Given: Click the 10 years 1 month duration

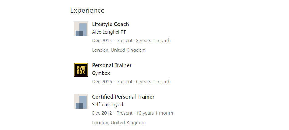Looking at the screenshot, I should click(x=155, y=113).
